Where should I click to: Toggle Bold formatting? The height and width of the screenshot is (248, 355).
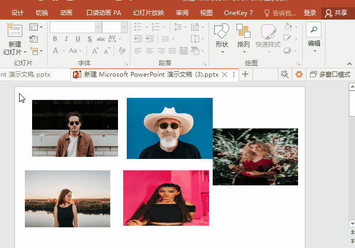click(x=55, y=39)
